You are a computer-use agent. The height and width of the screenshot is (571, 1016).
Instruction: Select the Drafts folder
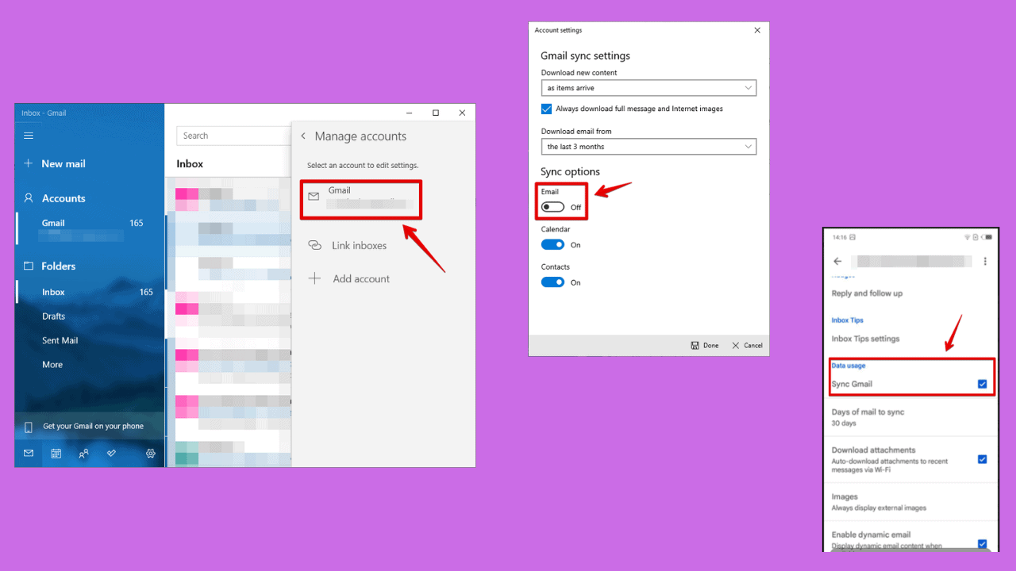53,316
